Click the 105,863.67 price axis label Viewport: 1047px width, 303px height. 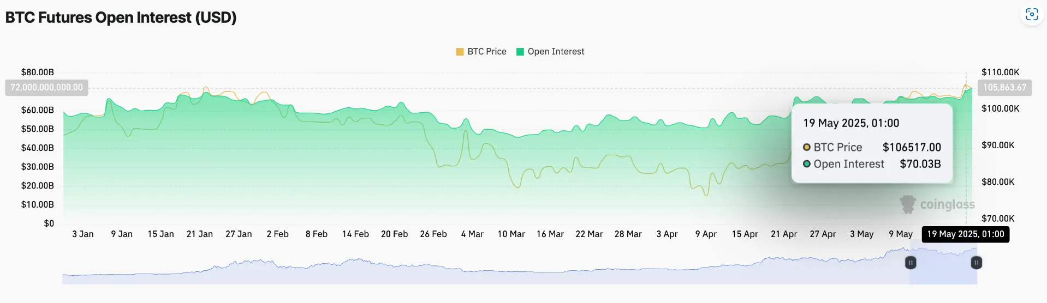pos(1004,87)
